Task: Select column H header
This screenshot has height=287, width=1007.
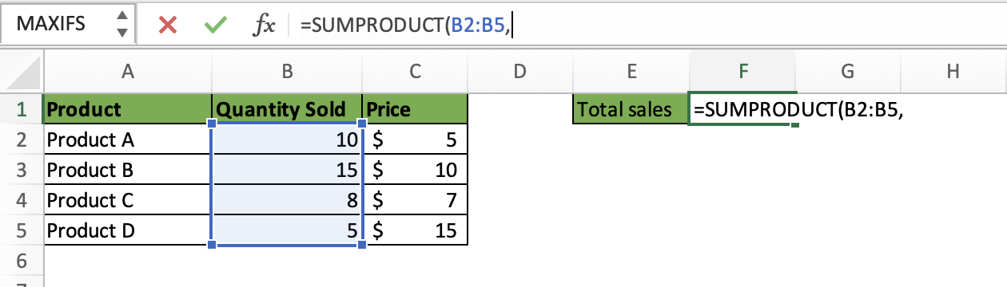Action: (x=953, y=72)
